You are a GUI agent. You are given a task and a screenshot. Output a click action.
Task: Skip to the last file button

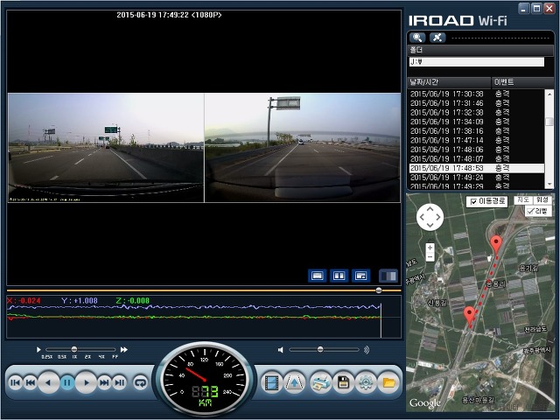120,382
